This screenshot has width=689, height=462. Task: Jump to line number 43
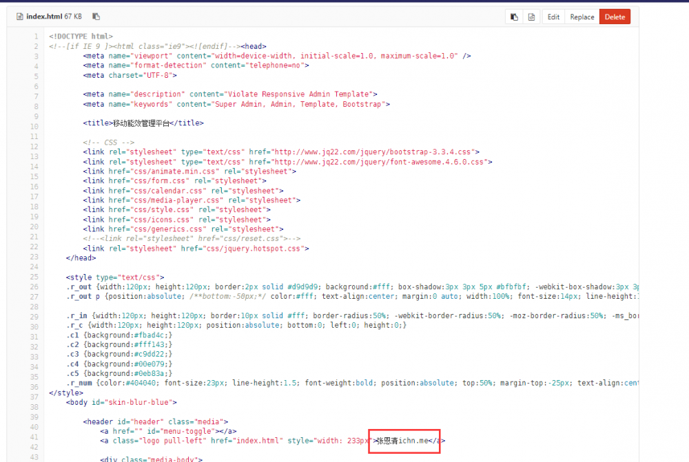34,456
